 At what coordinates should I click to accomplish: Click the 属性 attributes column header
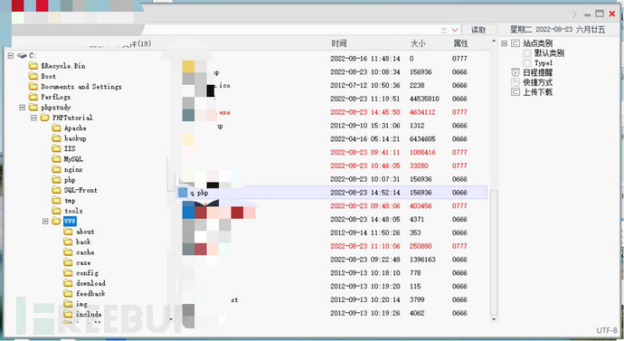(x=460, y=43)
